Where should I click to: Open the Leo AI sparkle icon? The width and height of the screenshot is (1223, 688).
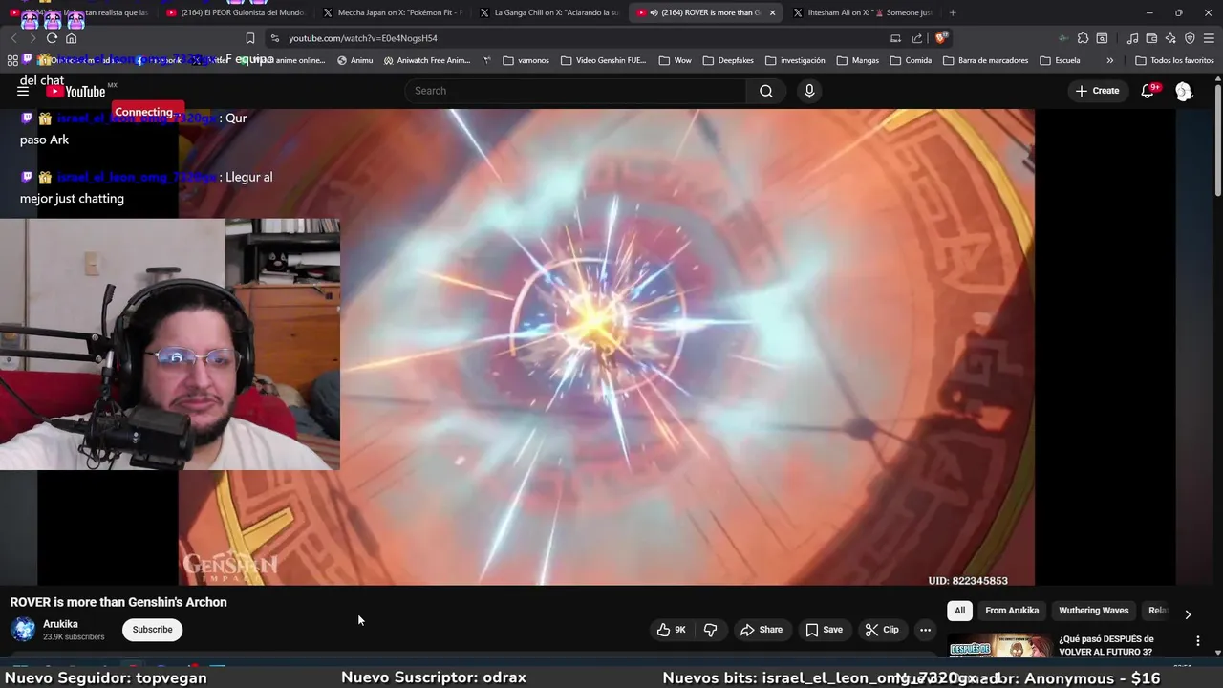tap(1170, 38)
